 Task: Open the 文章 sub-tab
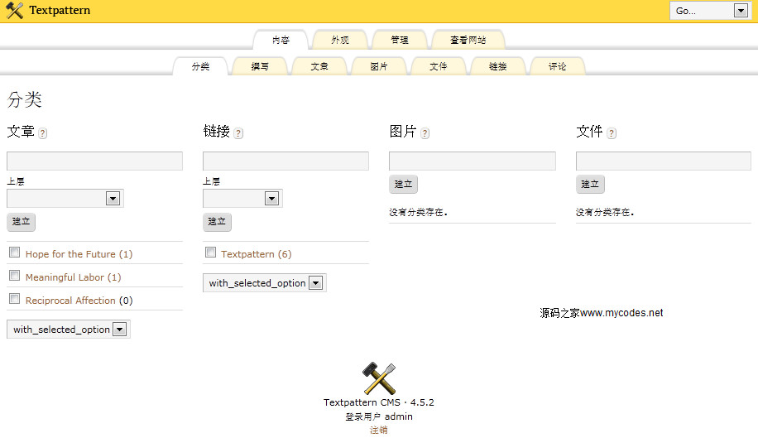pyautogui.click(x=319, y=67)
